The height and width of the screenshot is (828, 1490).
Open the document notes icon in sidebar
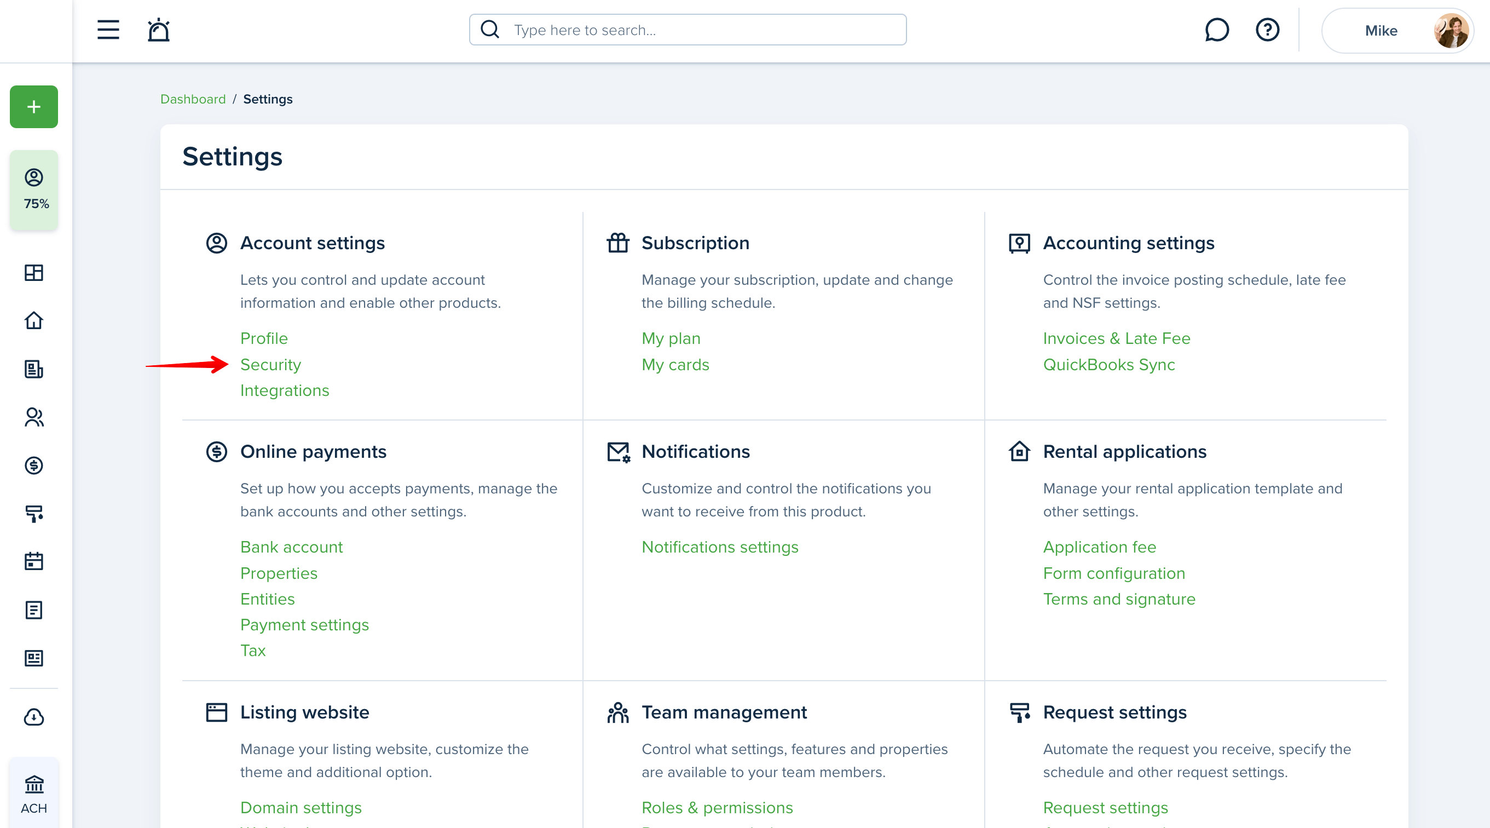(x=34, y=610)
